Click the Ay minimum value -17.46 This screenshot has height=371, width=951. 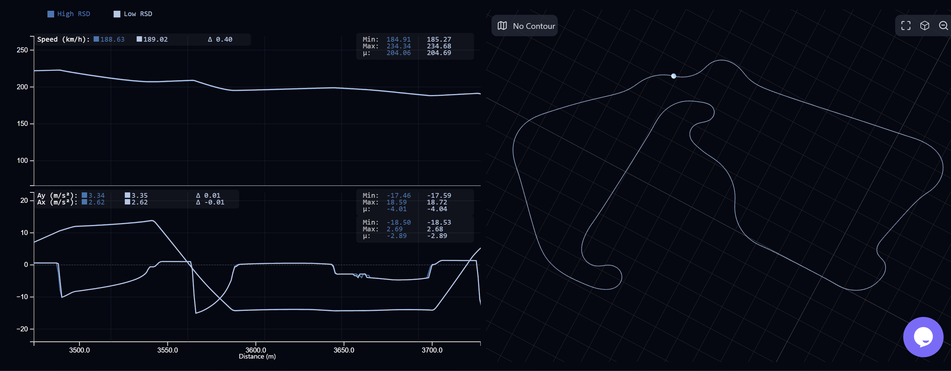(x=398, y=195)
